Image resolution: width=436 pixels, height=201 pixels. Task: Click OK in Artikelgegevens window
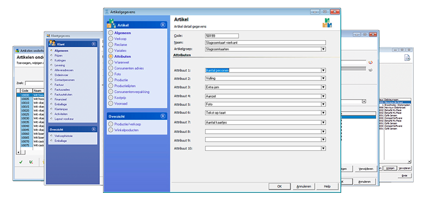280,186
